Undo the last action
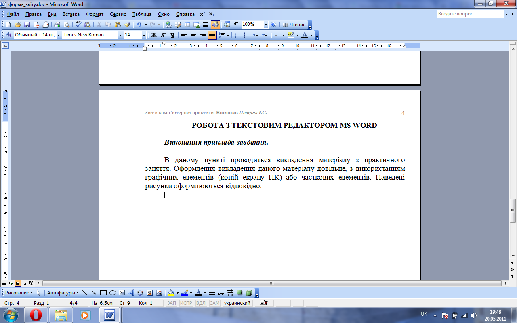517x323 pixels. point(139,25)
